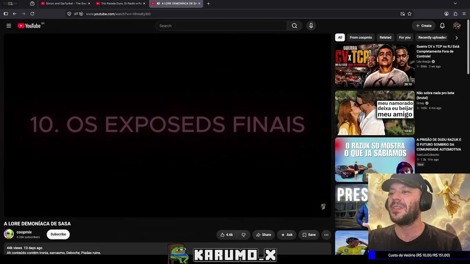470x264 pixels.
Task: Open the coopmix channel avatar
Action: [9, 234]
